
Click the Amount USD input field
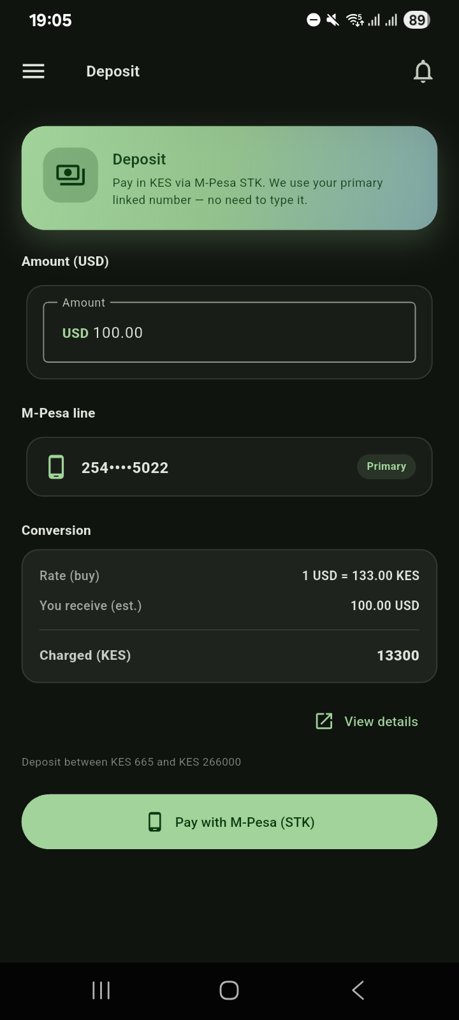[x=229, y=332]
